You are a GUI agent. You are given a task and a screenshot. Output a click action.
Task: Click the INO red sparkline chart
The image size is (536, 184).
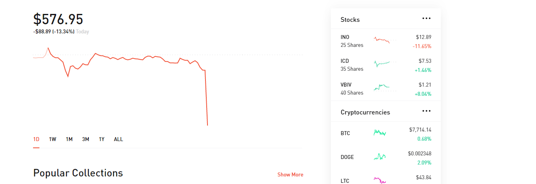(382, 40)
